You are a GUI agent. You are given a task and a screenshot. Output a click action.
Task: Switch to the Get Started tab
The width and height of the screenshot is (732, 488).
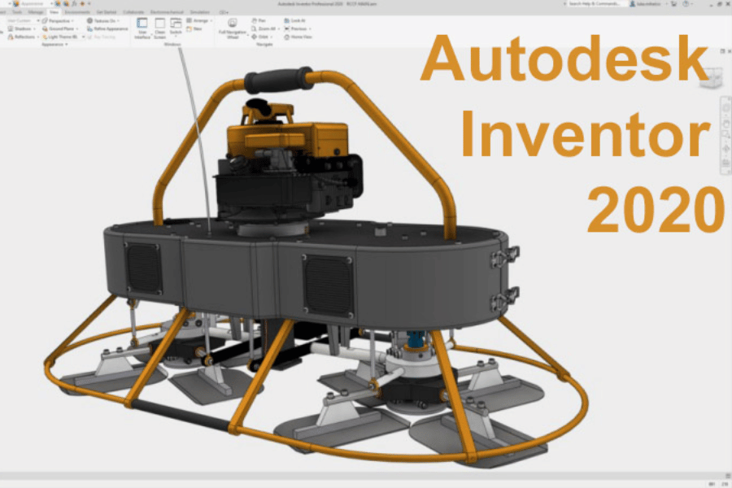(x=106, y=12)
